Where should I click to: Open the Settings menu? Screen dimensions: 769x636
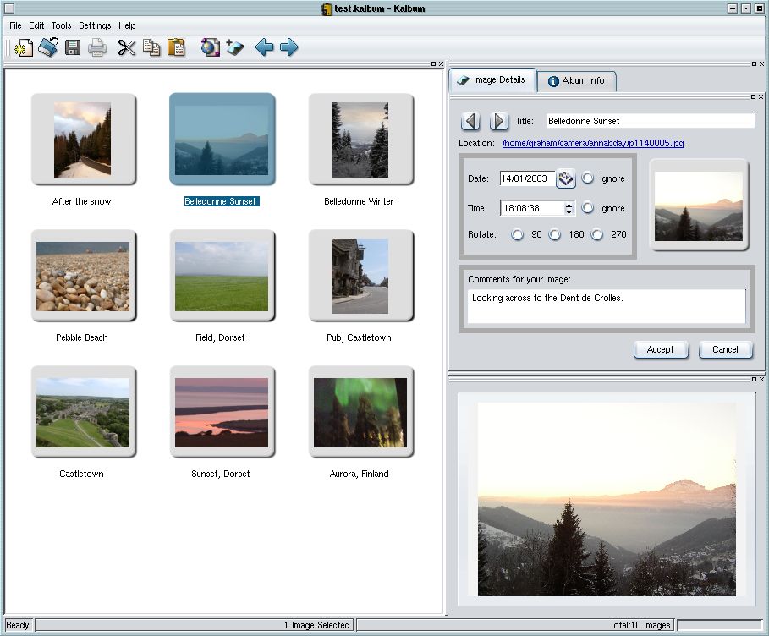pos(95,26)
